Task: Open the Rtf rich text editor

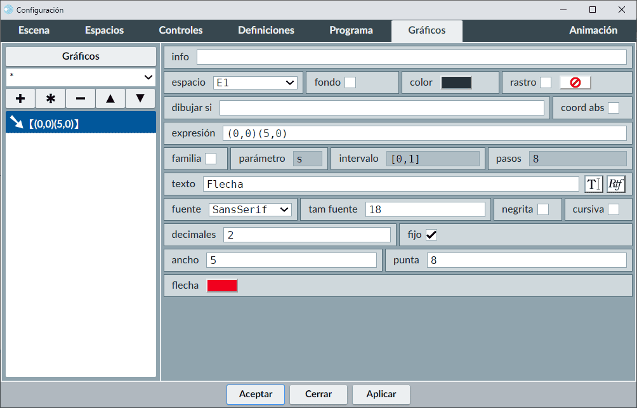Action: pos(616,184)
